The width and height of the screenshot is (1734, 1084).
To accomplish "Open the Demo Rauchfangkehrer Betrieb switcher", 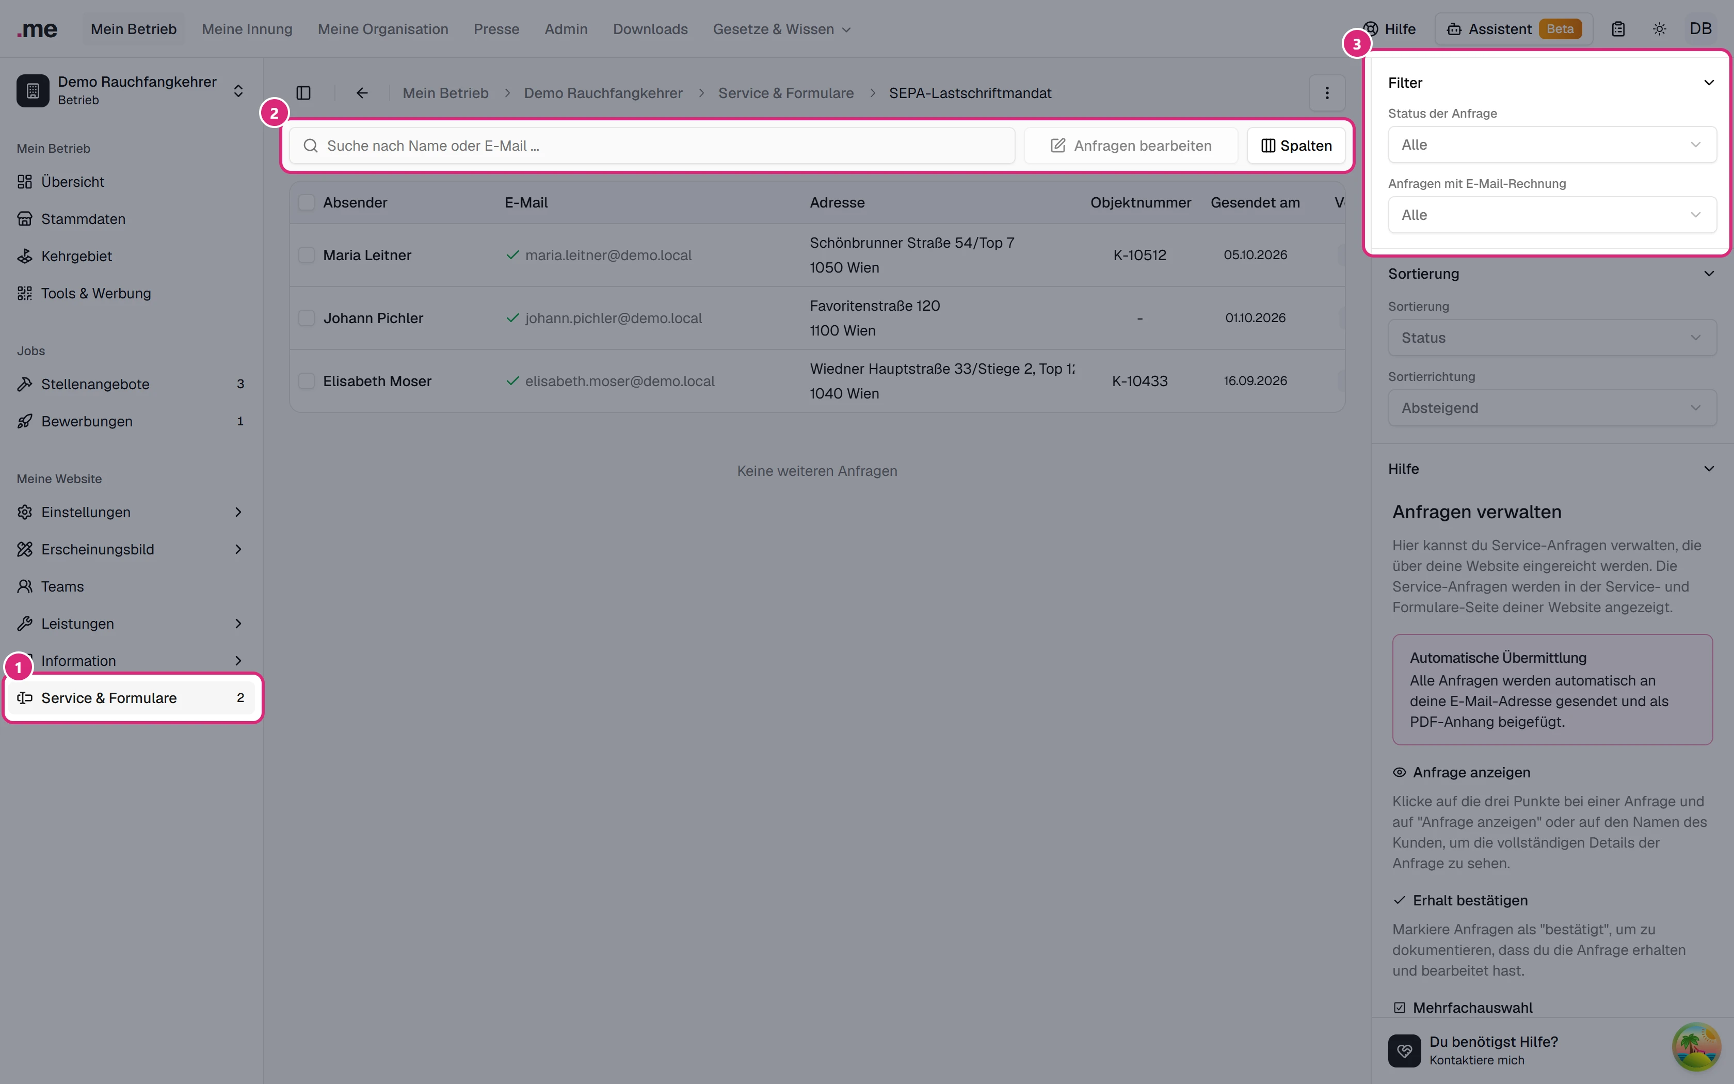I will 132,91.
